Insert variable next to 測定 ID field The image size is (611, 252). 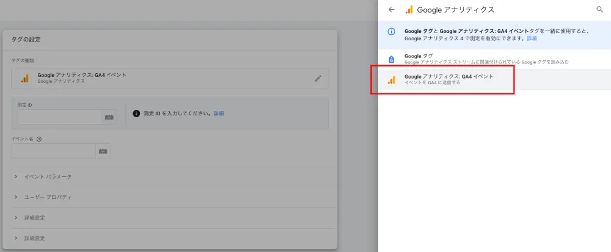pyautogui.click(x=109, y=117)
